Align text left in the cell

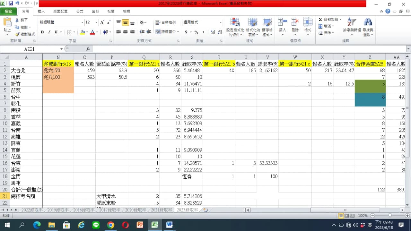(118, 32)
